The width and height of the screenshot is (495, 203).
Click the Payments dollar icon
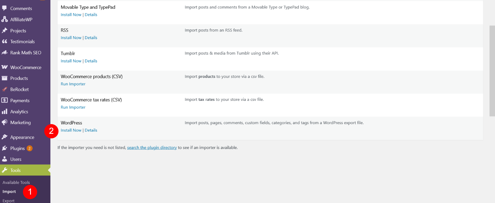[5, 100]
